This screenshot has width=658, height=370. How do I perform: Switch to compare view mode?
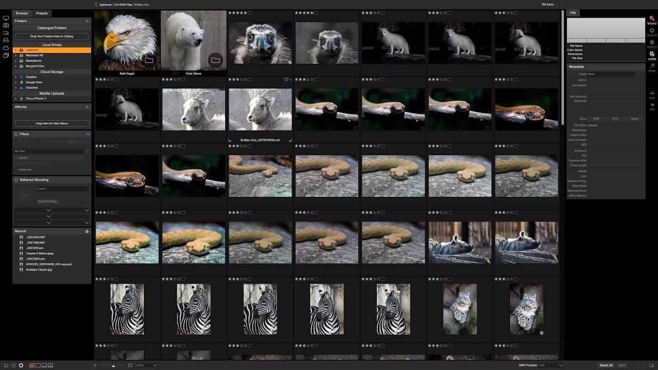tap(50, 365)
